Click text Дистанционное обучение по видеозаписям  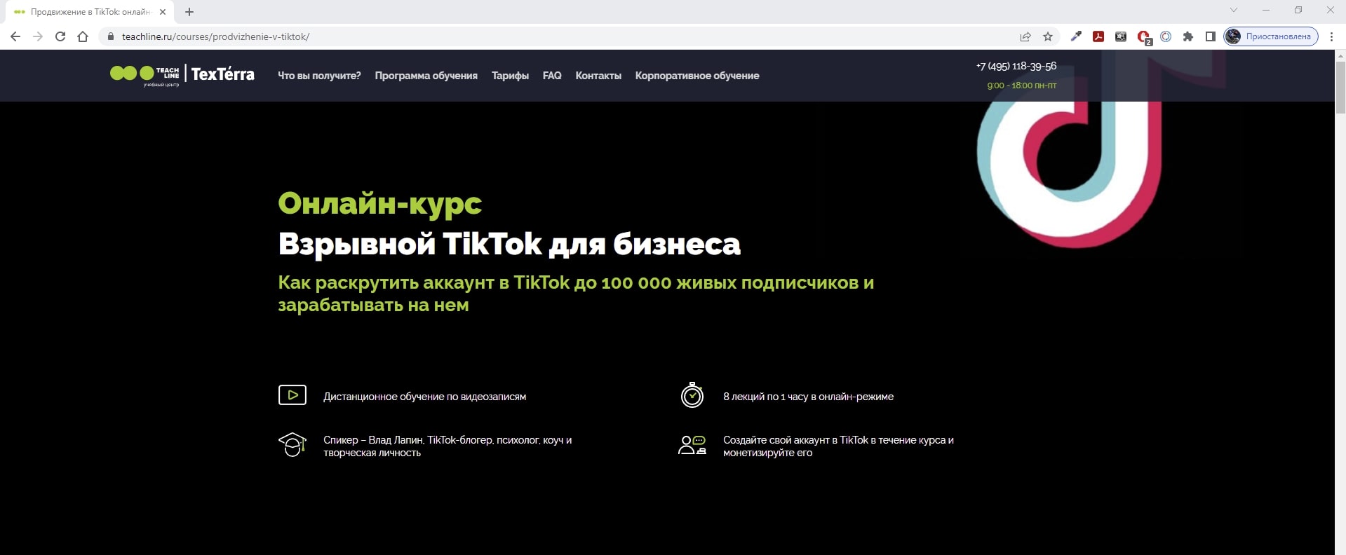[424, 397]
